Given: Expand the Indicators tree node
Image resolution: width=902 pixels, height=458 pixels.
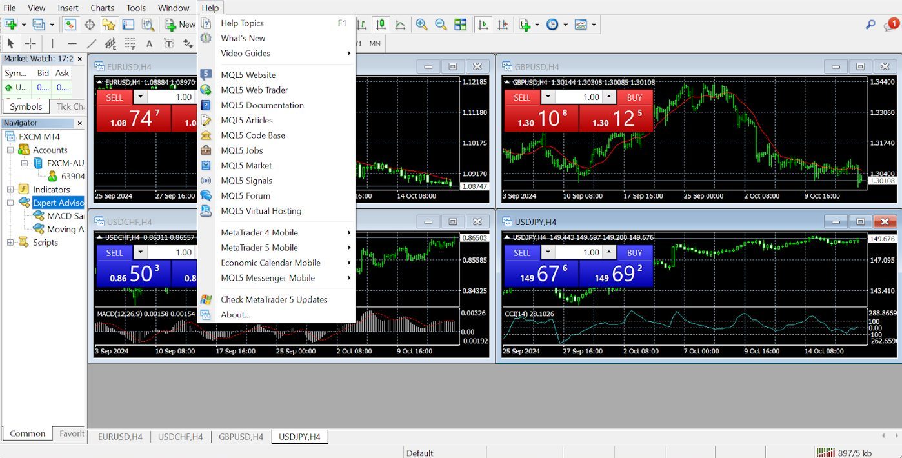Looking at the screenshot, I should [10, 190].
